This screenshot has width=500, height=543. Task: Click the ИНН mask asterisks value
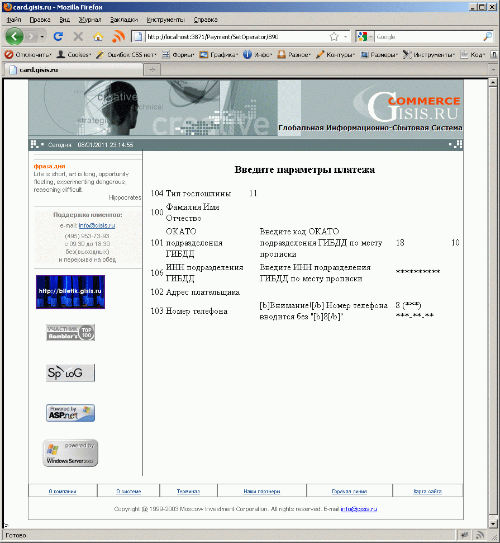tap(418, 272)
